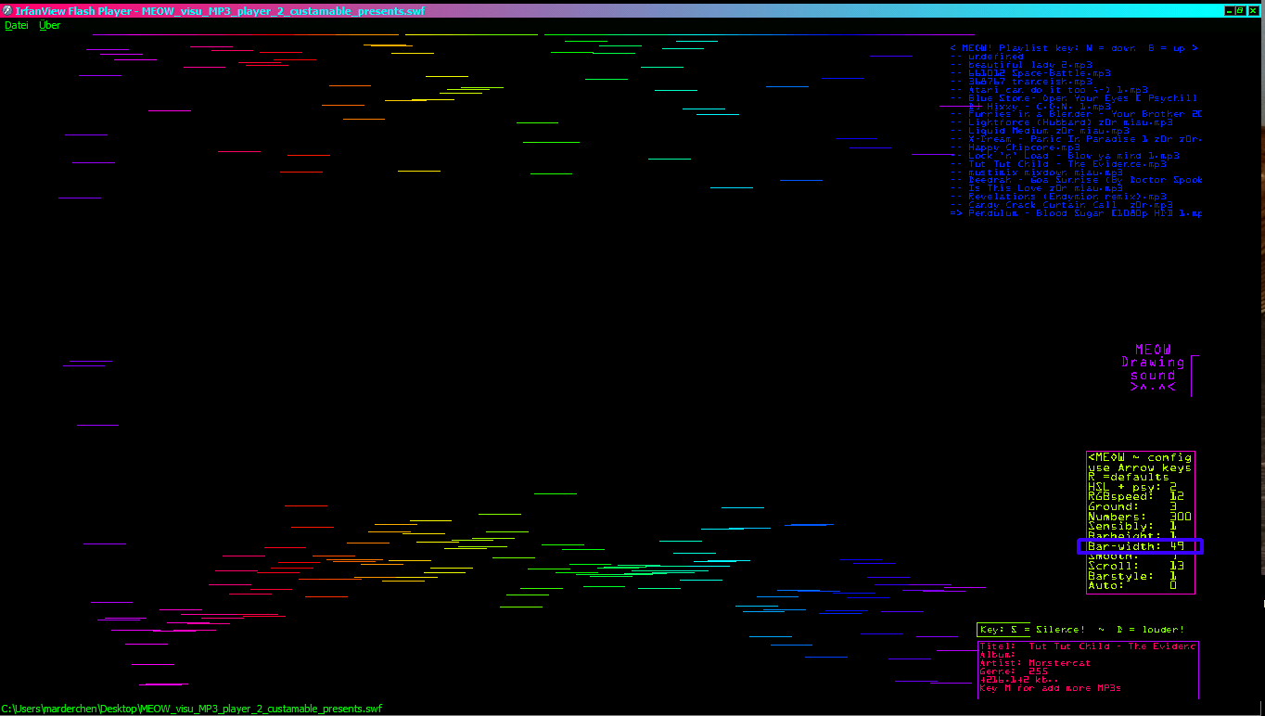Click the 'D = louder!' volume hint
The width and height of the screenshot is (1265, 716).
pyautogui.click(x=1150, y=630)
